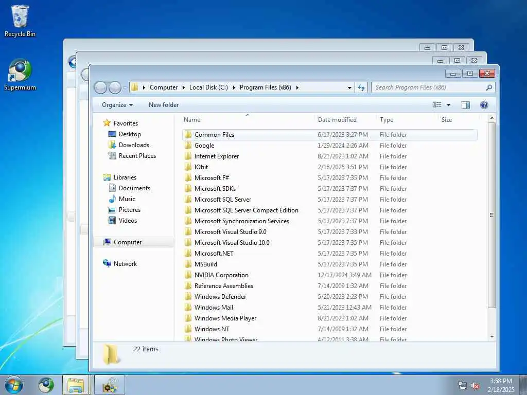Click the search magnifier icon
Image resolution: width=527 pixels, height=395 pixels.
click(489, 87)
